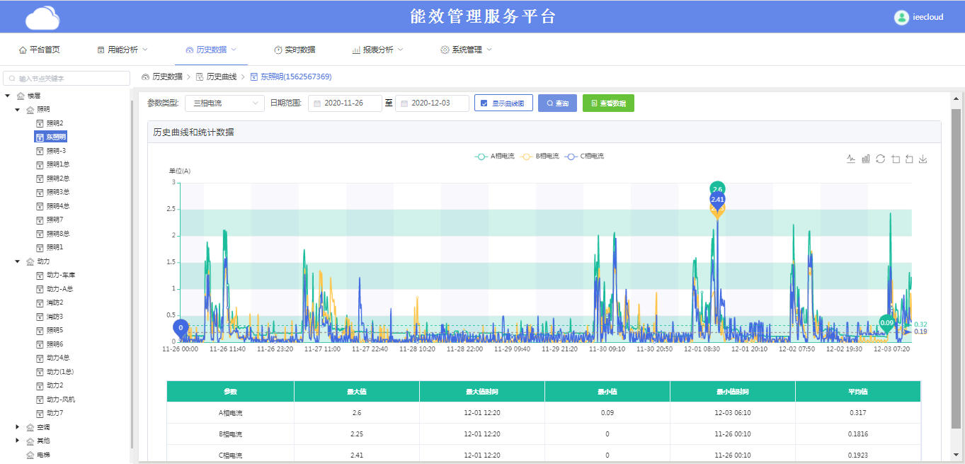Switch chart to line view icon
This screenshot has height=464, width=965.
coord(851,159)
